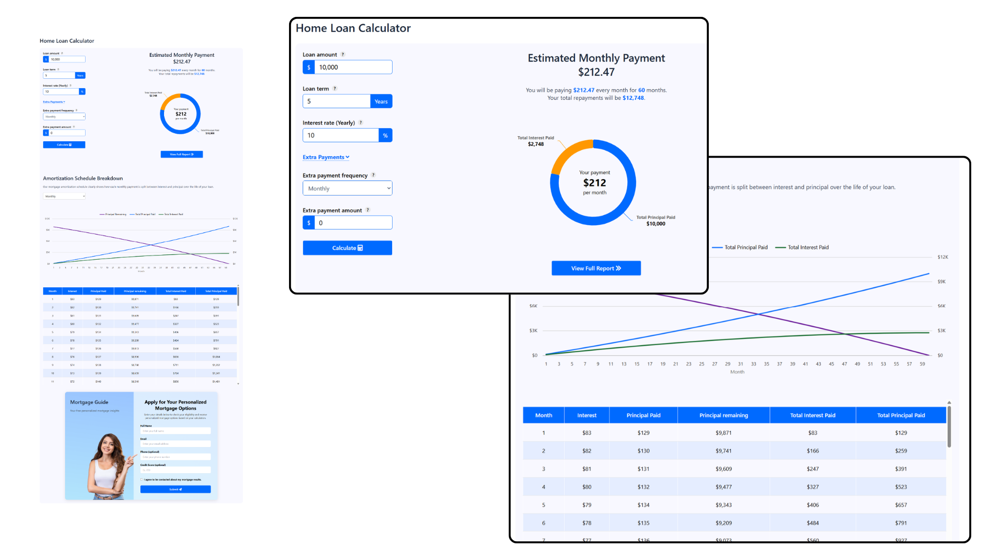Click the $9,741 cell in enlarged schedule table

[x=724, y=451]
